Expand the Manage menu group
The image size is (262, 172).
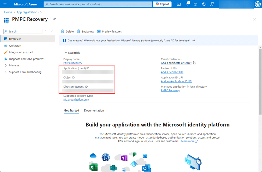(6, 65)
